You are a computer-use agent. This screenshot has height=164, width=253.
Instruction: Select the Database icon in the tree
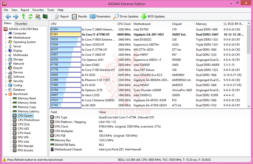click(x=10, y=90)
